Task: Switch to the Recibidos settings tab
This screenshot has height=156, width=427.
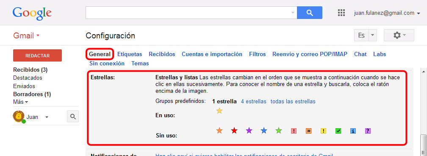Action: 162,54
